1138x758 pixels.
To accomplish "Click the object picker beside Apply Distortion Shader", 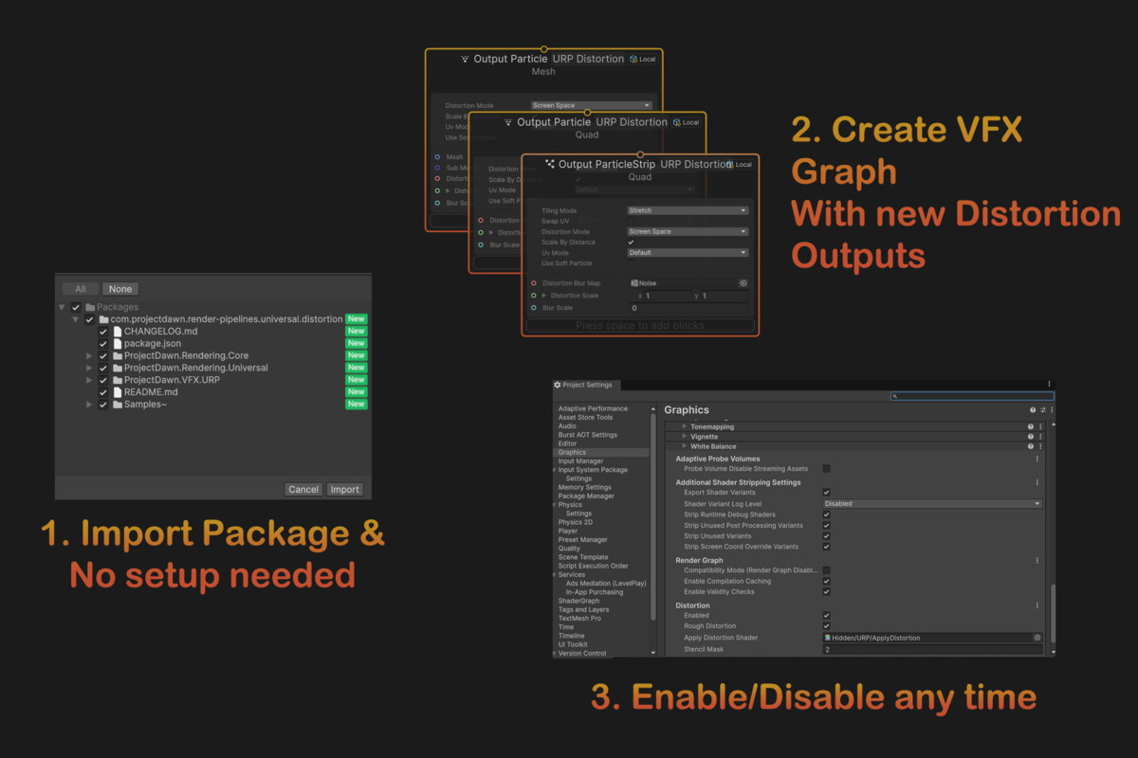I will 1037,638.
